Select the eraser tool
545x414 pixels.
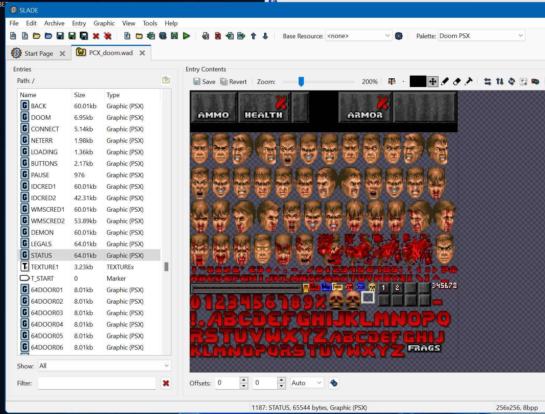[456, 81]
